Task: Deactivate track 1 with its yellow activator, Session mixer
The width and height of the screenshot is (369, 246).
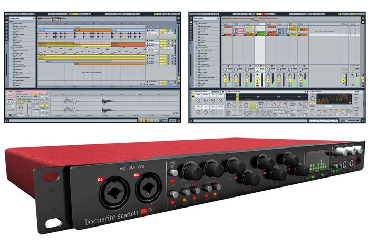Action: pyautogui.click(x=225, y=80)
